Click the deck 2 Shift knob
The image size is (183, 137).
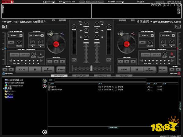point(165,54)
